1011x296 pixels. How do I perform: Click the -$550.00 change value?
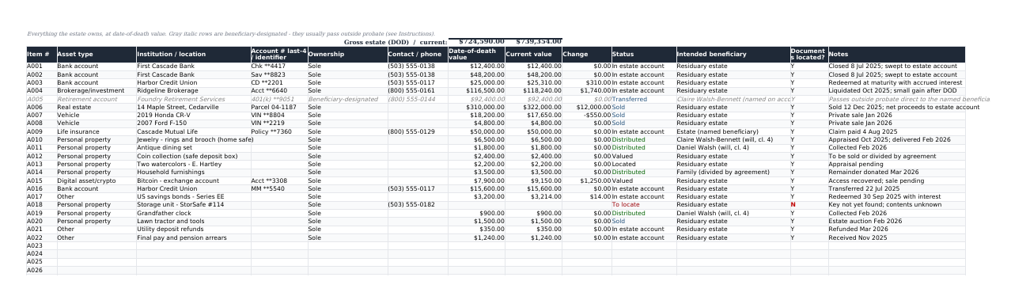coord(586,116)
